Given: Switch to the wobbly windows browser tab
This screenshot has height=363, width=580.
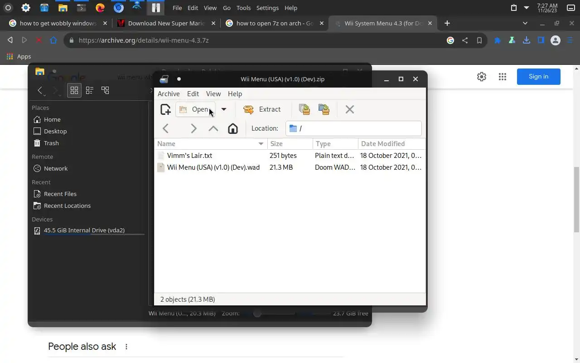Looking at the screenshot, I should [x=58, y=23].
